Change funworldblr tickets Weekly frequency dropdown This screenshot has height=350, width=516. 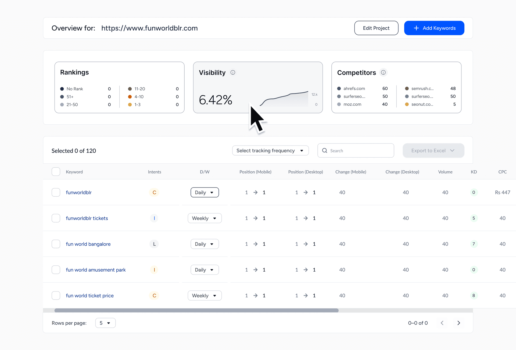pos(205,218)
